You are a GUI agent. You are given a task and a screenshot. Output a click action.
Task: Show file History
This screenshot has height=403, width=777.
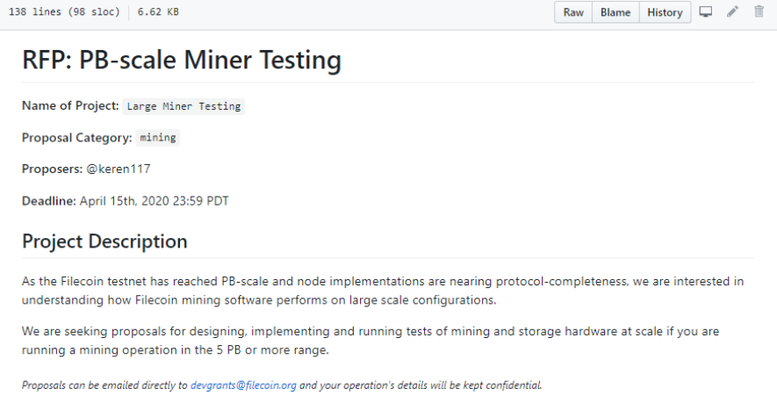coord(665,12)
